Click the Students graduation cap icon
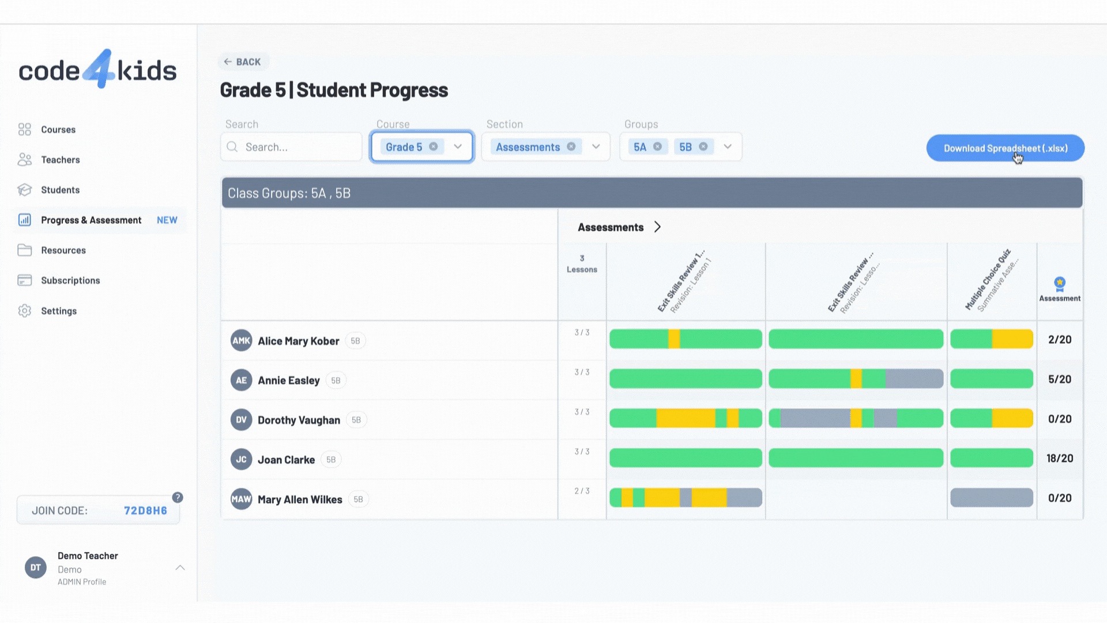 coord(24,190)
